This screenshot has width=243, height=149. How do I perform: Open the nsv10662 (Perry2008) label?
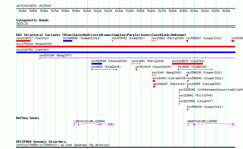pos(168,38)
